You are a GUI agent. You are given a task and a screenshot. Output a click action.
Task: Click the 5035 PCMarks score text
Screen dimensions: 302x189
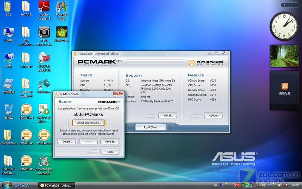[88, 115]
